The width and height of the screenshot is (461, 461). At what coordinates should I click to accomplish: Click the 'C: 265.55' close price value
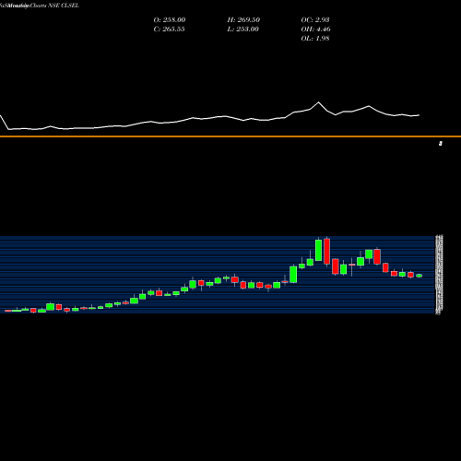(x=169, y=30)
